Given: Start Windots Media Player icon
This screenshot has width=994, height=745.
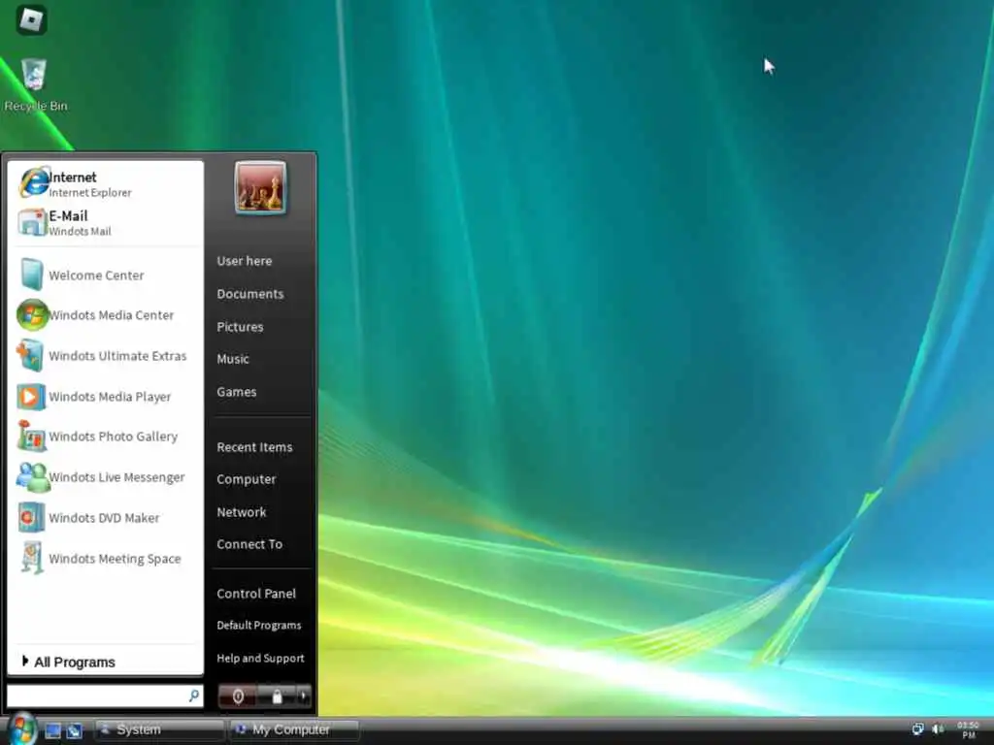Looking at the screenshot, I should click(31, 397).
